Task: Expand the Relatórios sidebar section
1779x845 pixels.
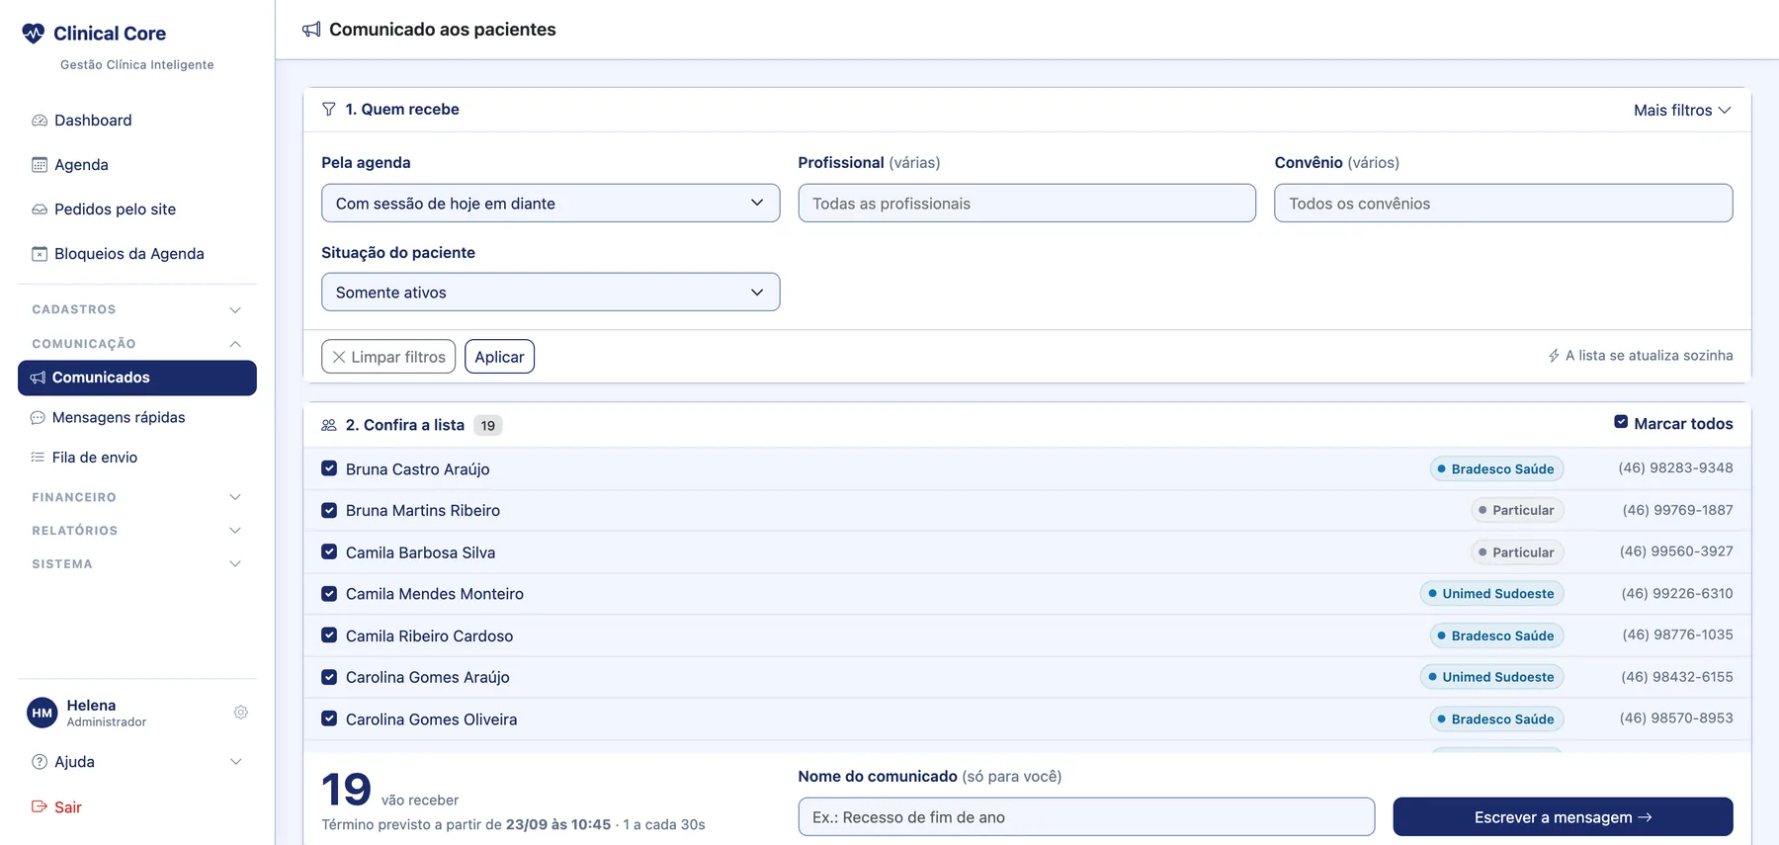Action: coord(136,531)
